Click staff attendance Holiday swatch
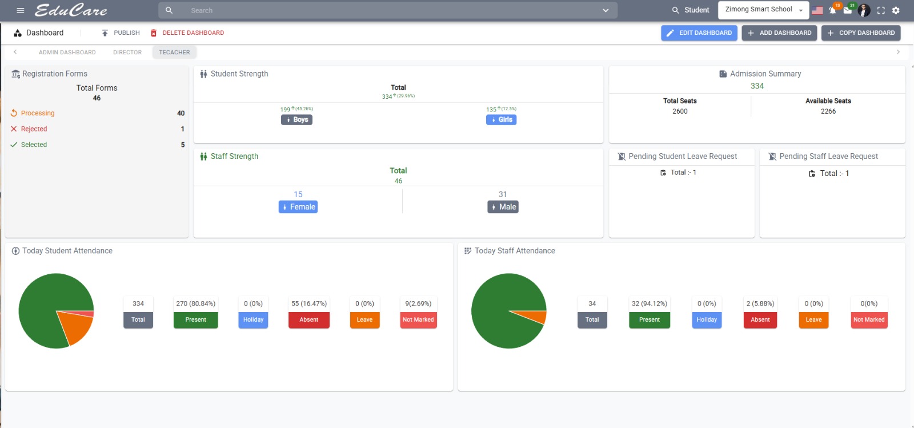 coord(707,320)
